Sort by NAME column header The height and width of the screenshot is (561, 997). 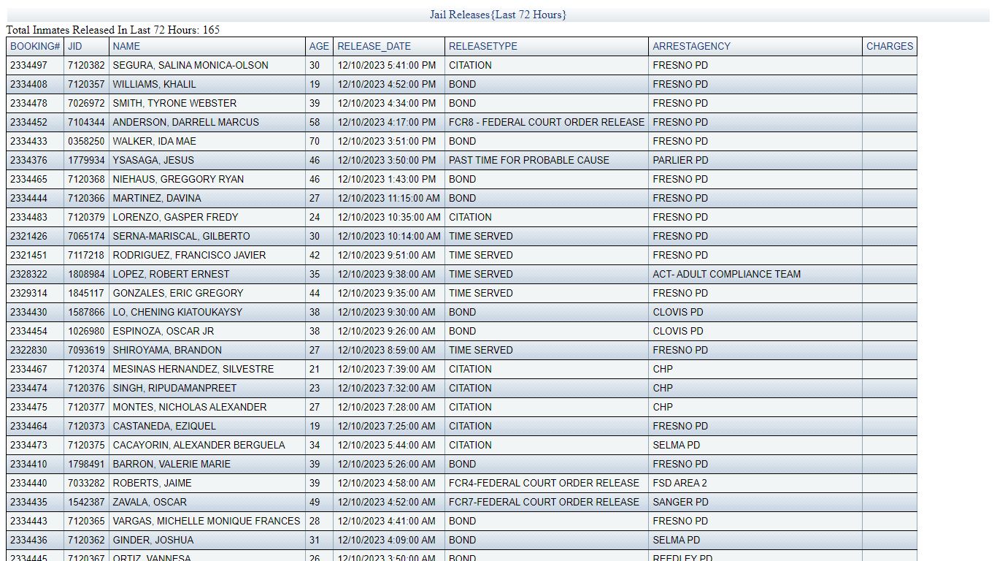(x=126, y=46)
